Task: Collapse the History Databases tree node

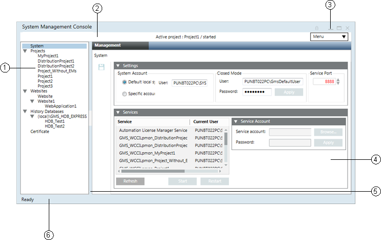Action: (25, 111)
